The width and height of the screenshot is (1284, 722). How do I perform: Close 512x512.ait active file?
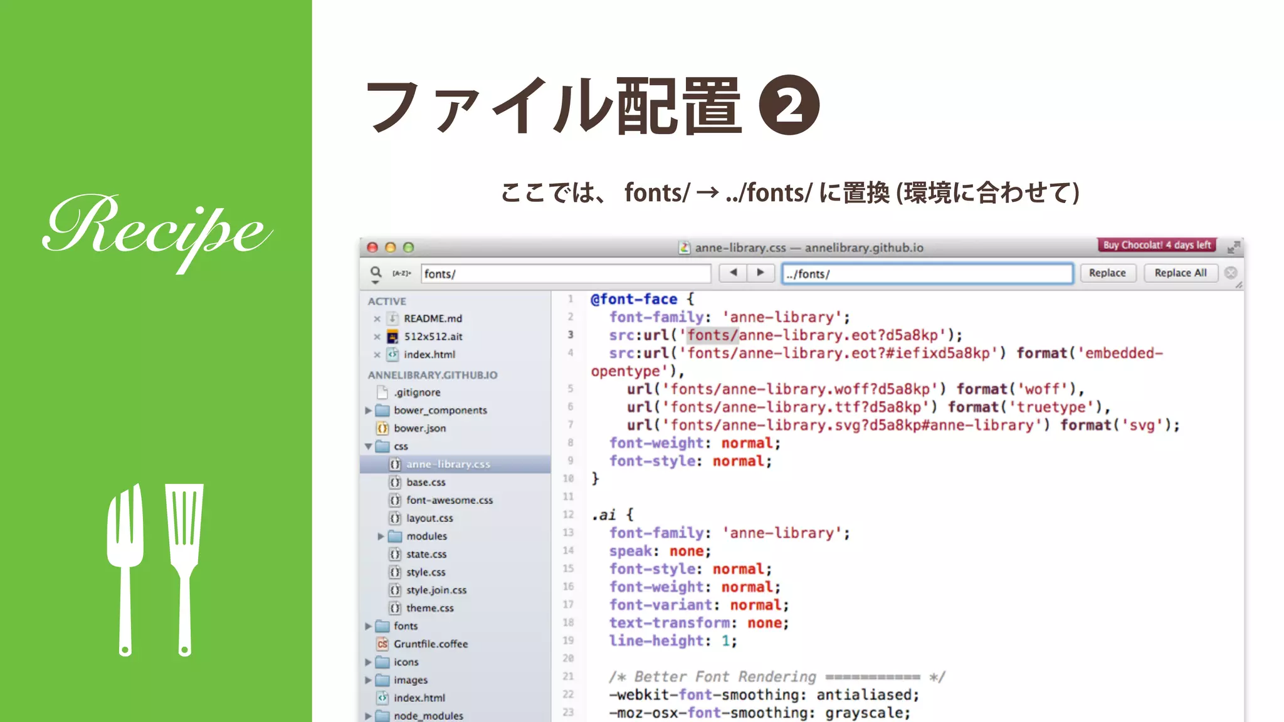pos(377,337)
